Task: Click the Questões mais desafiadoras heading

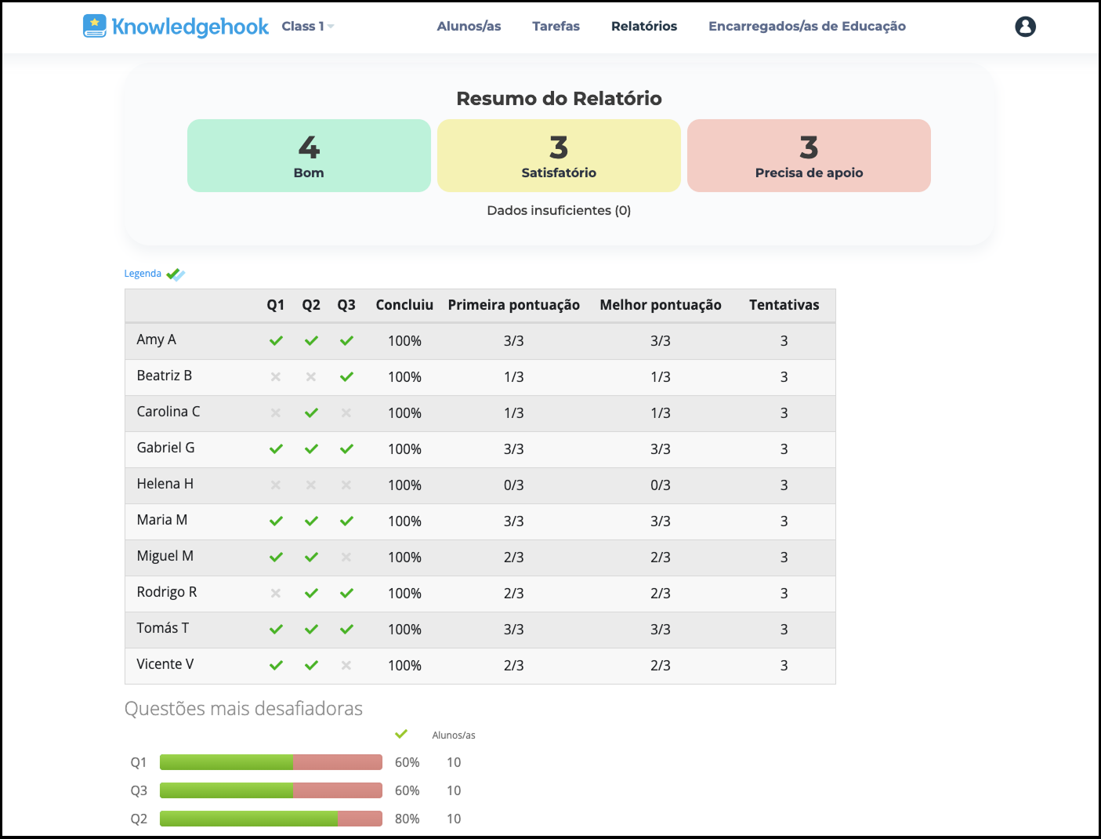Action: [x=244, y=709]
